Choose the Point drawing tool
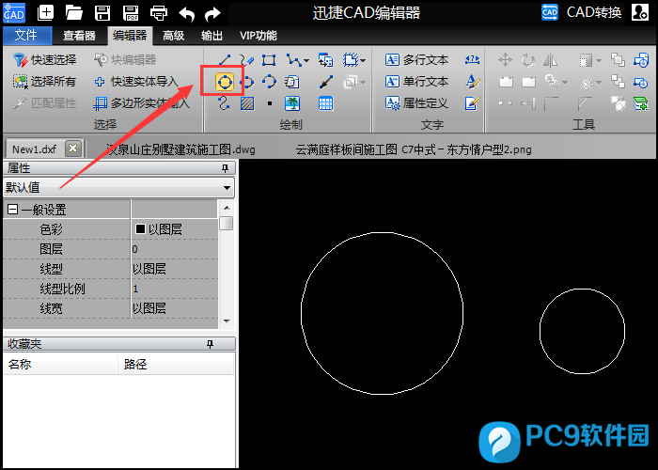Image resolution: width=658 pixels, height=470 pixels. pos(270,103)
